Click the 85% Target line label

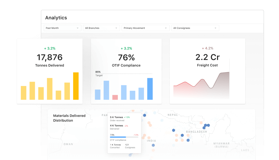click(x=98, y=72)
